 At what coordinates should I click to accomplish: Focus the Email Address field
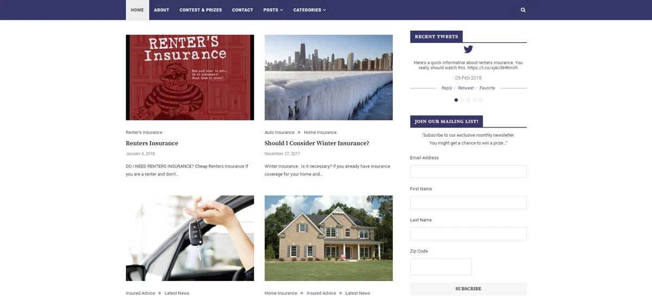468,171
